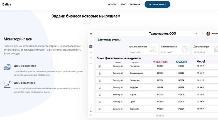Click беру price 17 350 ₽
This screenshot has height=120, width=218.
click(x=200, y=95)
